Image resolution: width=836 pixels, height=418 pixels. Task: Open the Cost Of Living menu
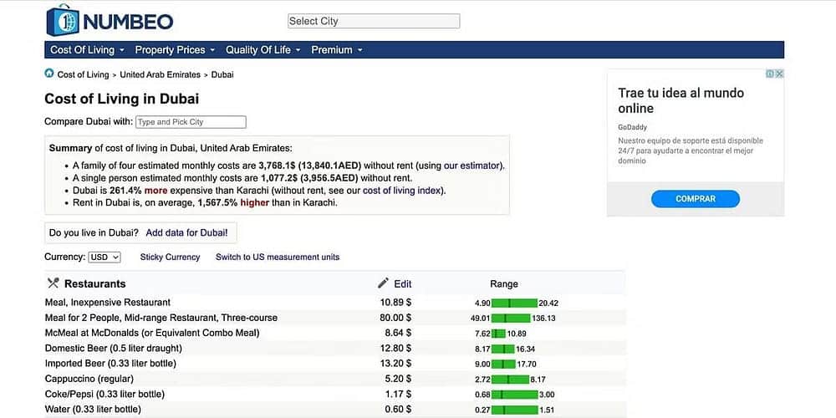87,50
